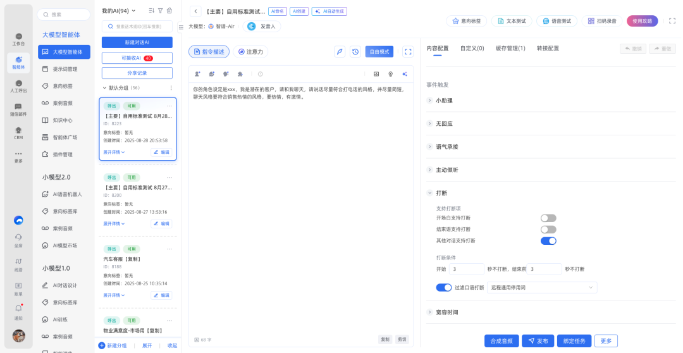The image size is (683, 353).
Task: Expand the 宽容时间 section
Action: pos(446,313)
